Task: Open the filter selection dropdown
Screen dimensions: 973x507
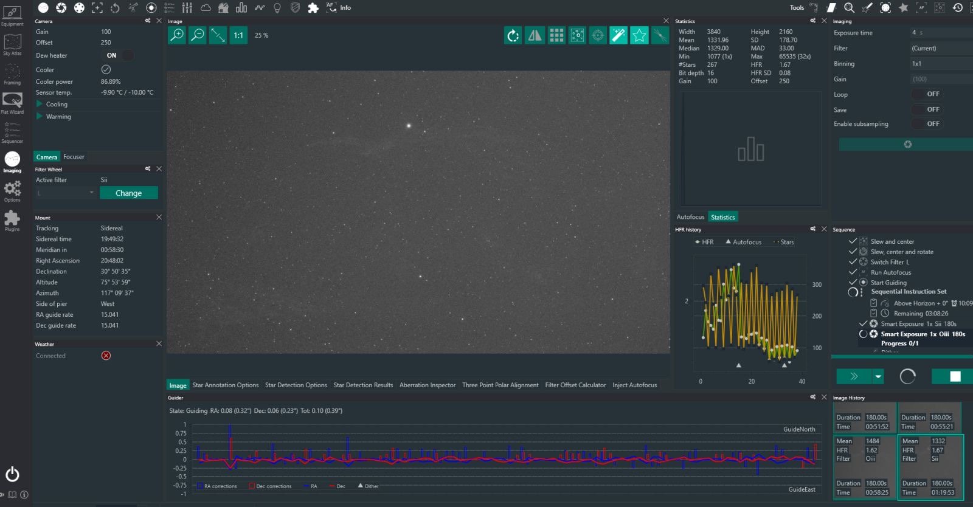Action: click(x=66, y=193)
